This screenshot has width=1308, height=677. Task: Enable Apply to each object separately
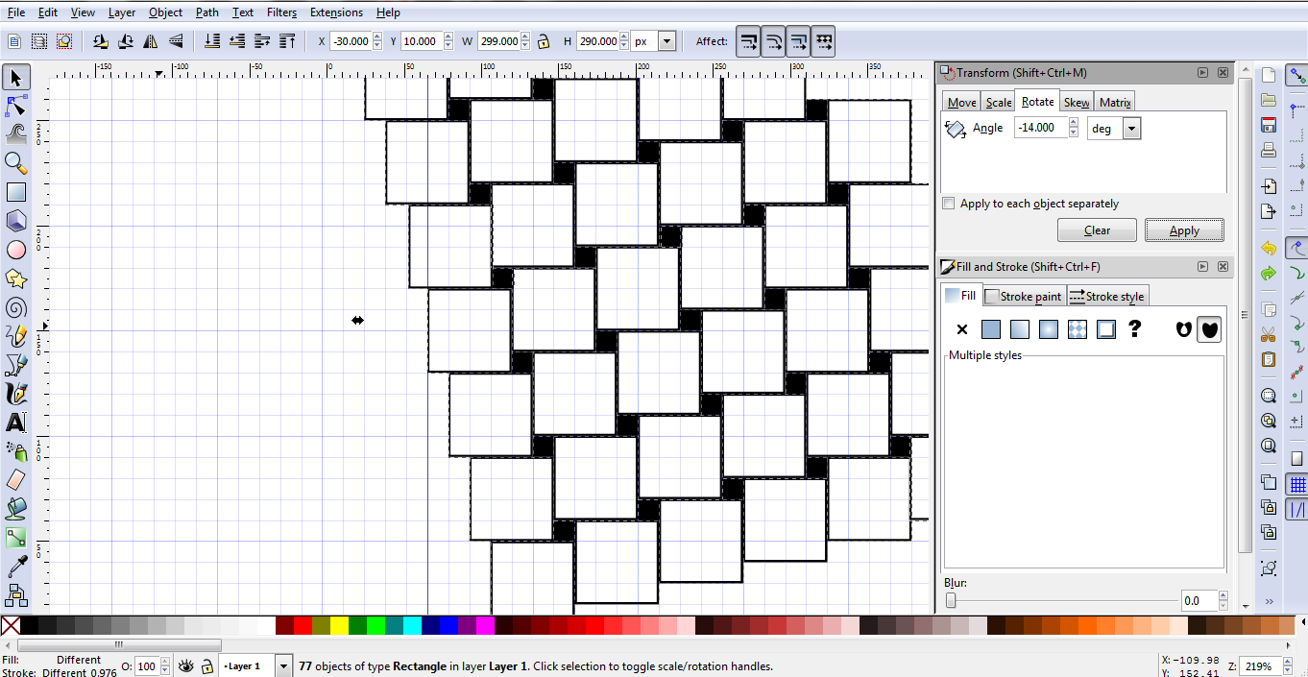click(948, 203)
